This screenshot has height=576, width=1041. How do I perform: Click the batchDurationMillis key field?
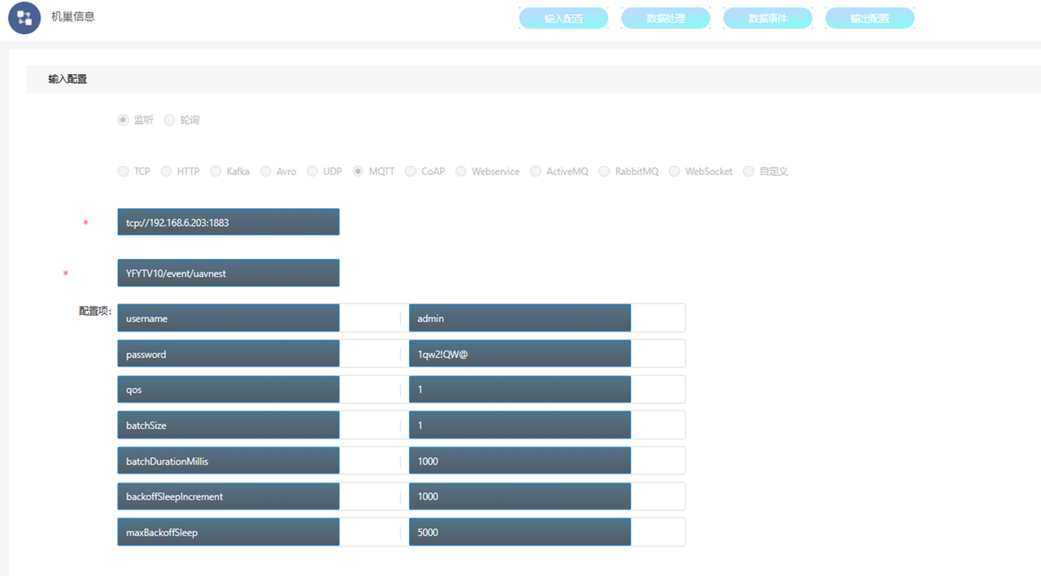click(229, 461)
